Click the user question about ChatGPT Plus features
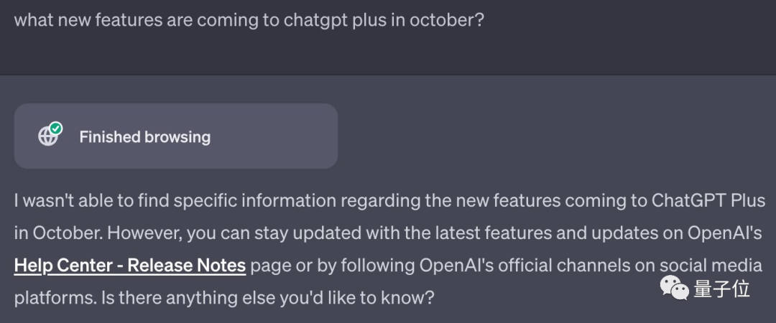This screenshot has height=323, width=776. click(249, 19)
